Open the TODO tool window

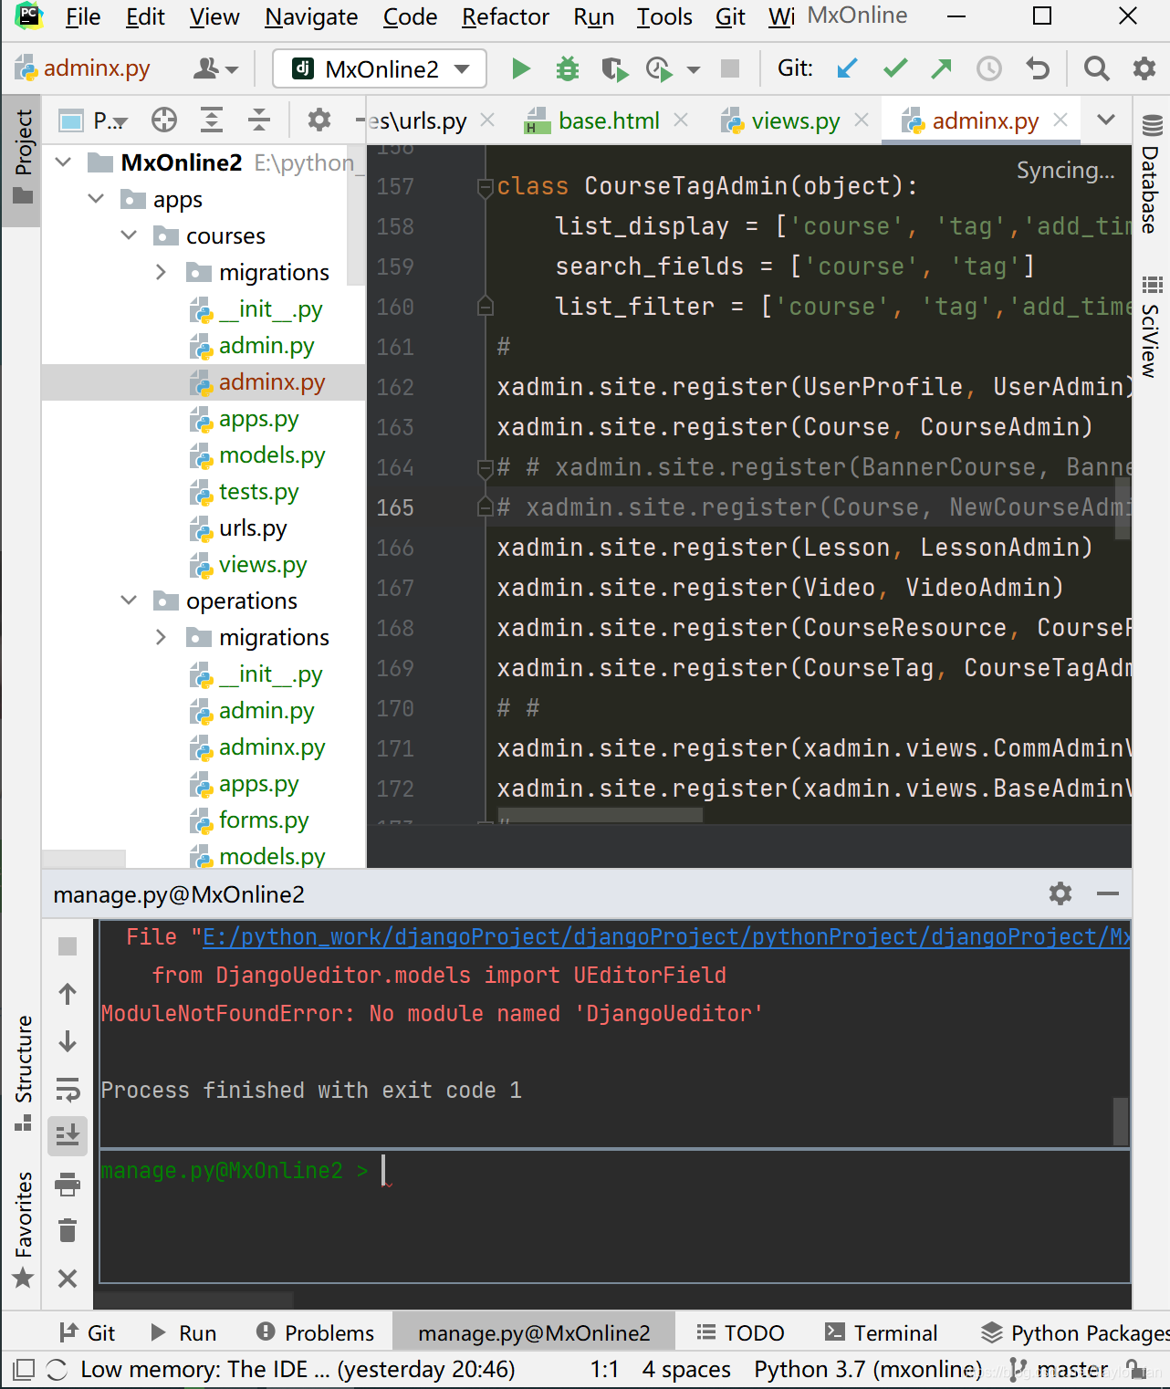pos(740,1333)
